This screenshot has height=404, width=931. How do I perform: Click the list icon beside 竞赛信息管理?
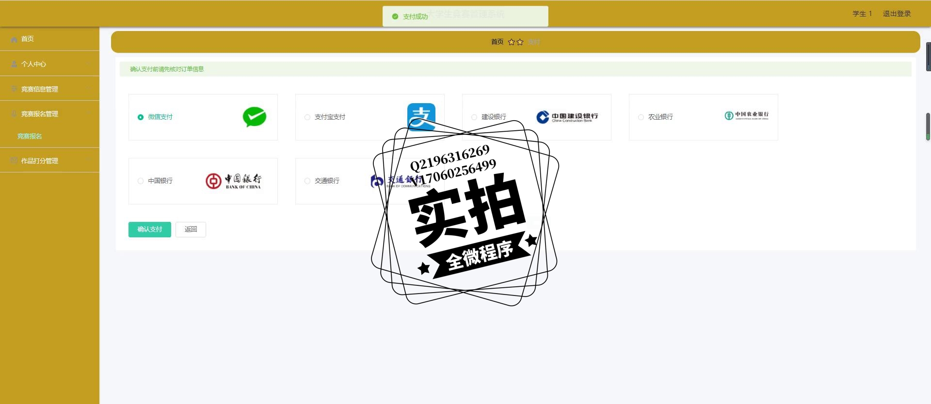pos(14,89)
